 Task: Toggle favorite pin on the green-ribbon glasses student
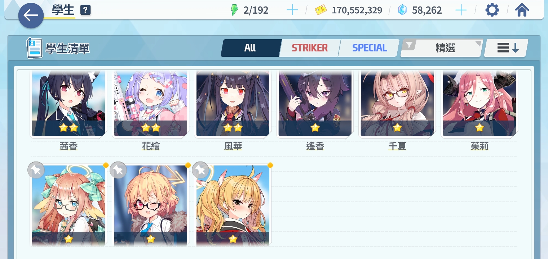(x=36, y=170)
